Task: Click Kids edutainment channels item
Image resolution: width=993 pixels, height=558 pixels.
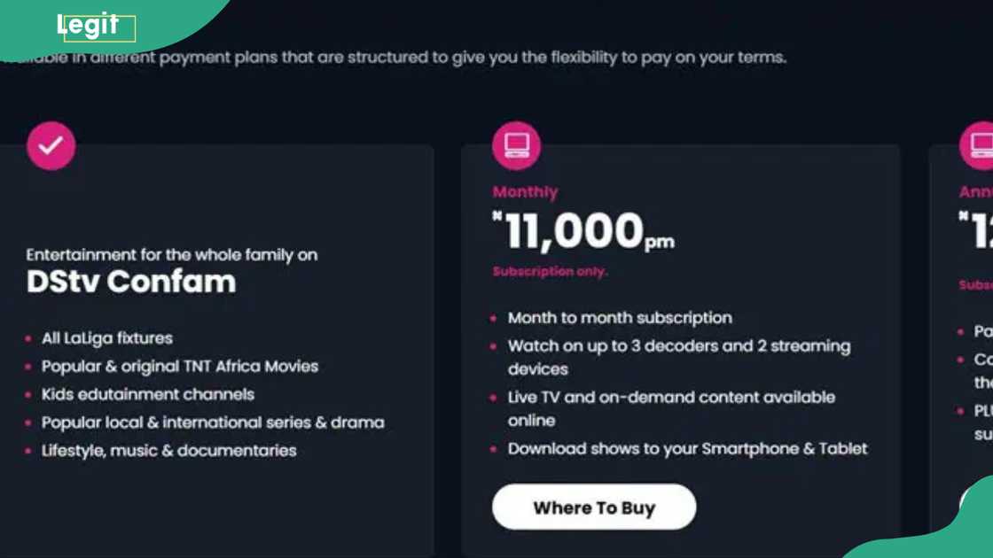Action: coord(147,394)
